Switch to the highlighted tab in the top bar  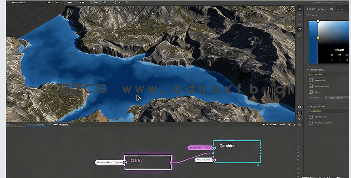[x=95, y=2]
